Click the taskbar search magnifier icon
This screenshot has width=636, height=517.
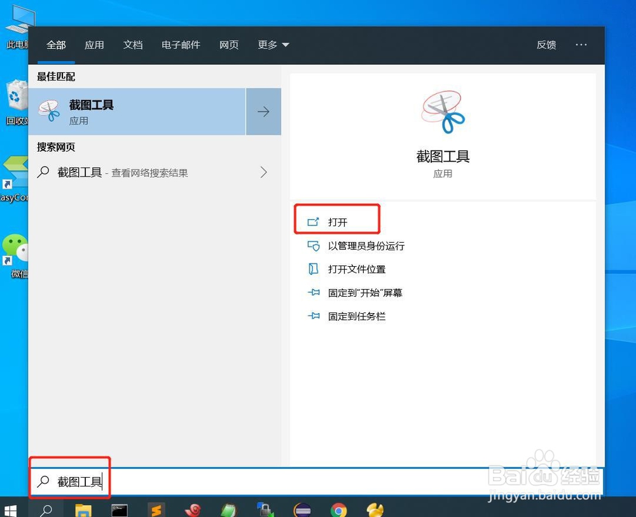coord(45,510)
